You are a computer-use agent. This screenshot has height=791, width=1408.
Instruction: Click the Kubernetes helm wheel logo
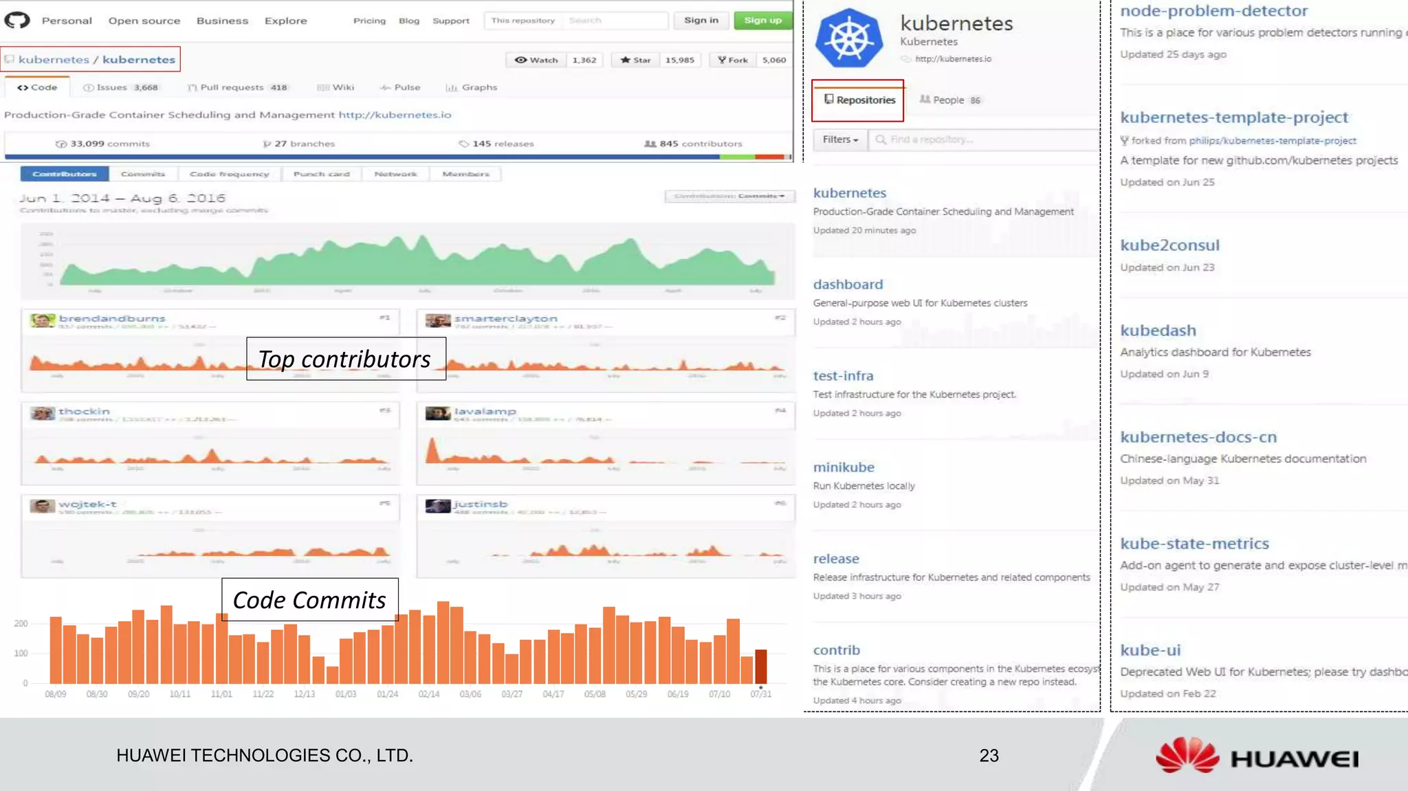point(849,38)
